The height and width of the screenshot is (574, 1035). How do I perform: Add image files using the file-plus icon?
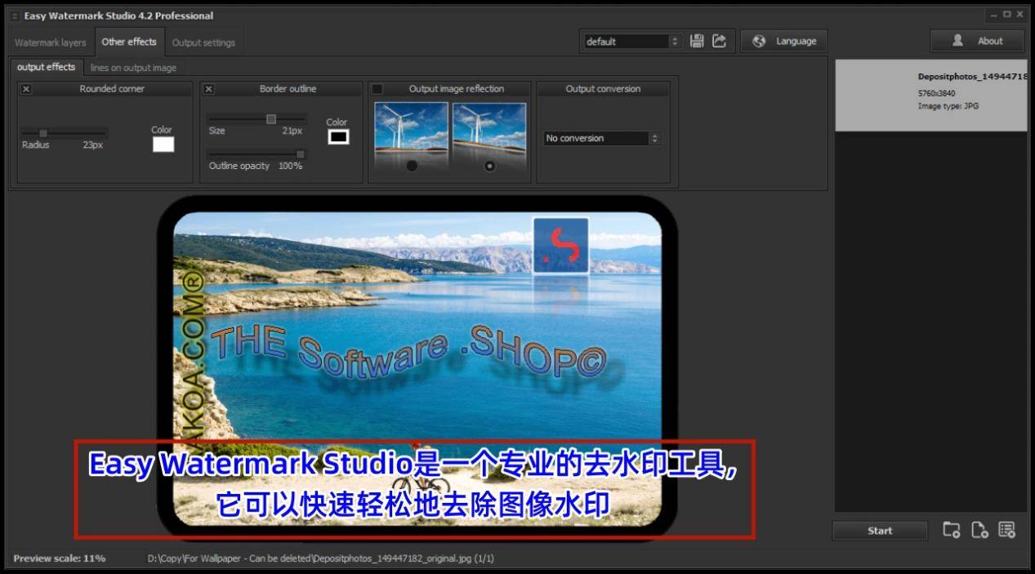point(979,530)
